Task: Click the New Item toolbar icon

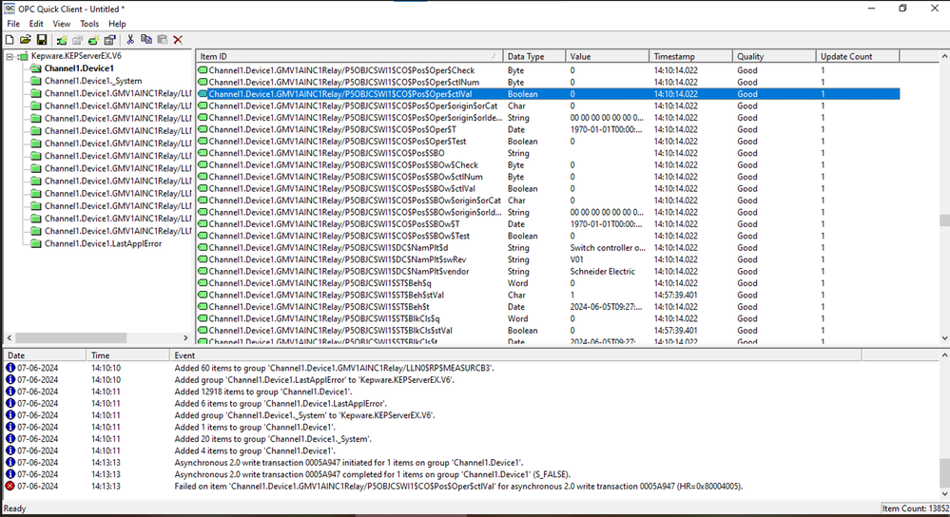Action: click(93, 40)
